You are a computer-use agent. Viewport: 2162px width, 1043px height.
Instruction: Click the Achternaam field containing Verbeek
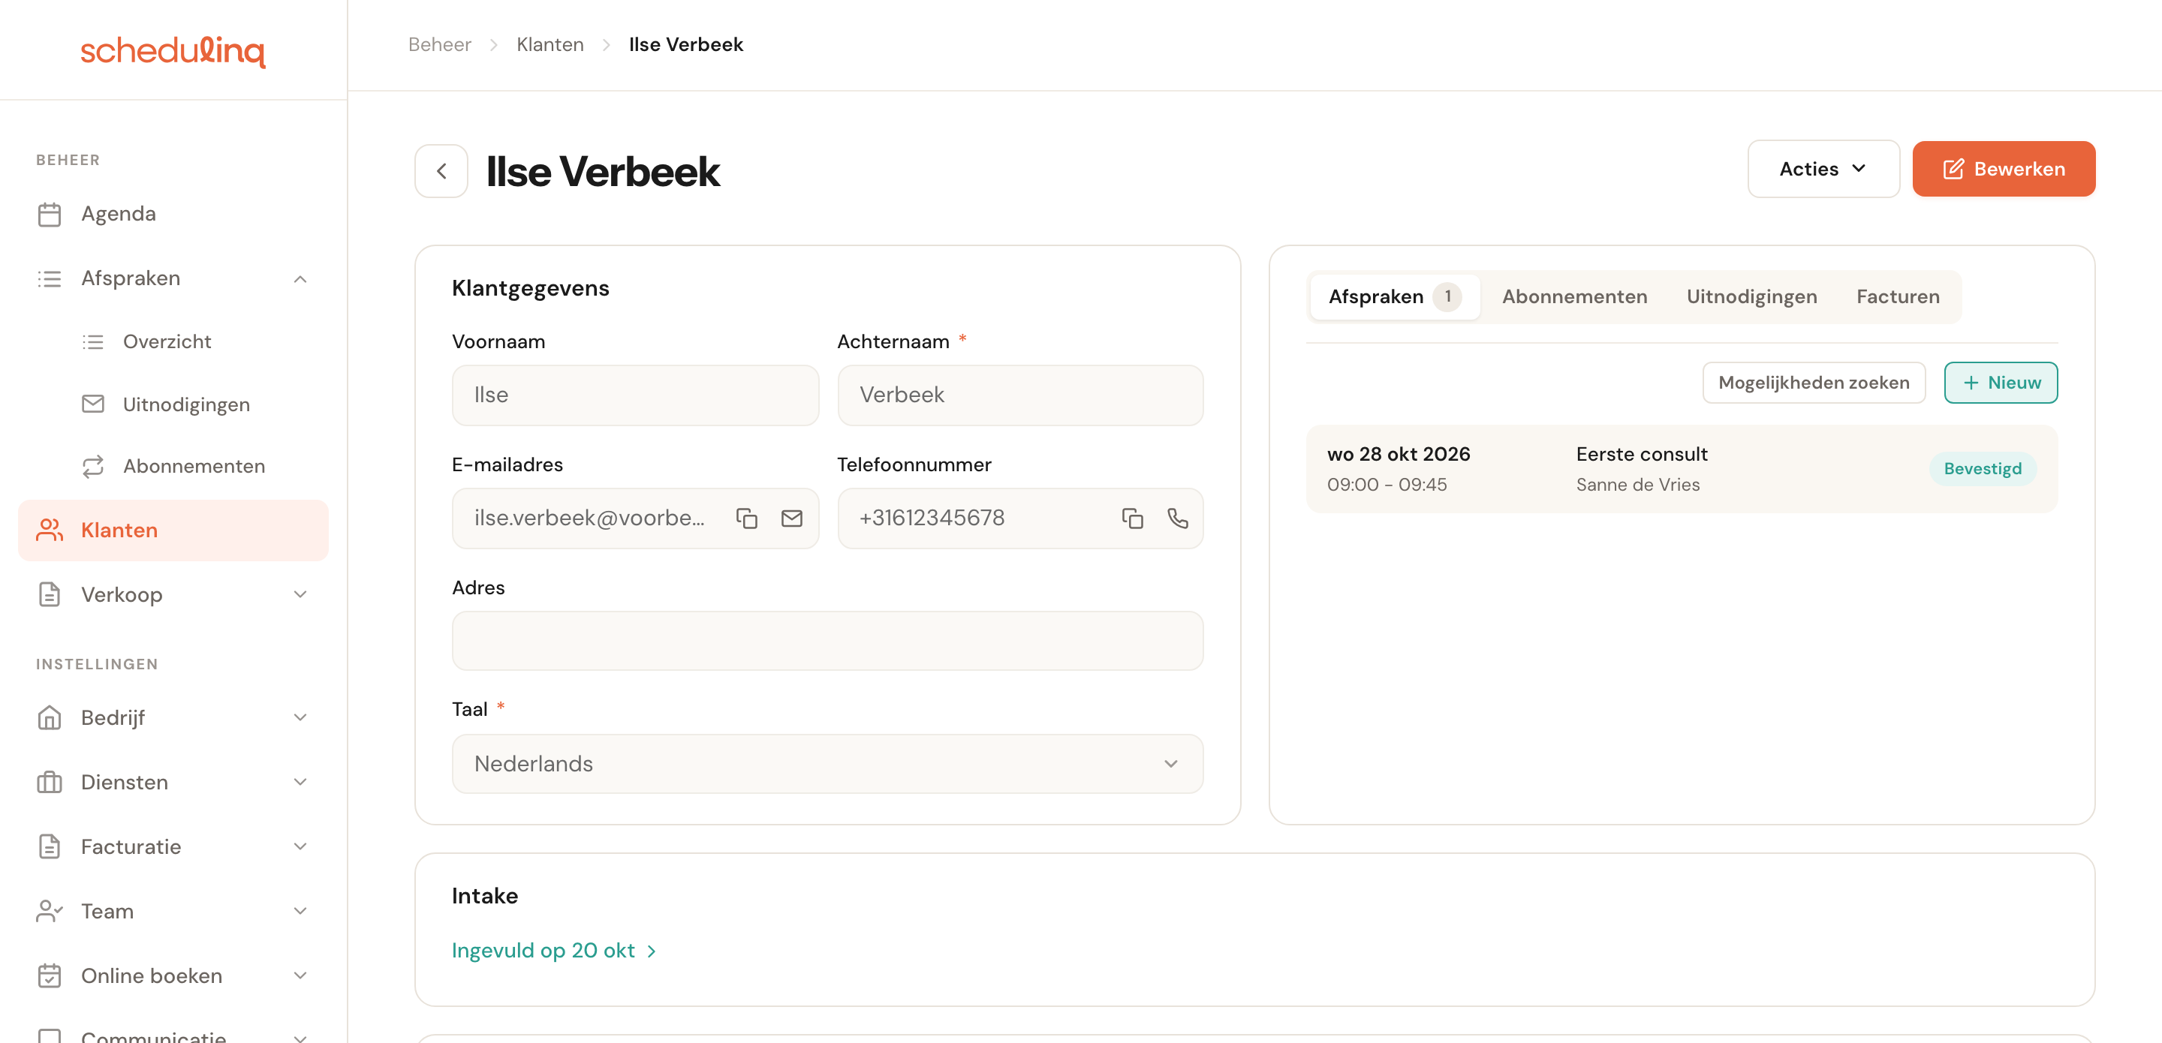pyautogui.click(x=1021, y=395)
